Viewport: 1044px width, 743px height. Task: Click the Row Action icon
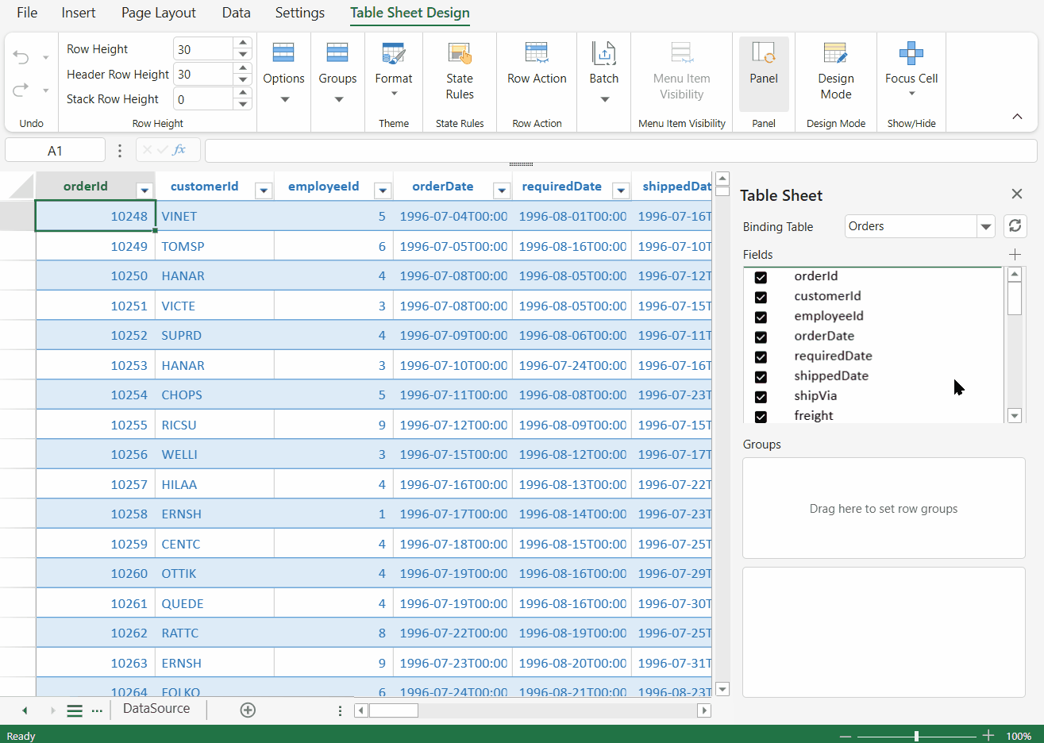(537, 53)
